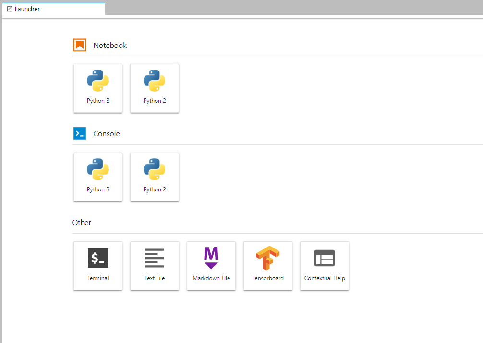Launch a Python 2 notebook
The width and height of the screenshot is (483, 343).
[x=155, y=88]
